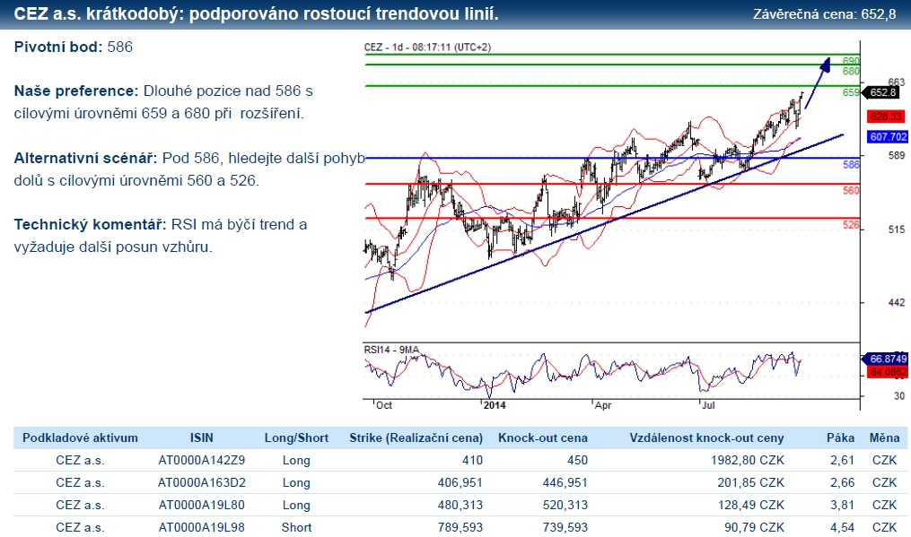Select the distance value "90,79 CZK"

[x=754, y=528]
